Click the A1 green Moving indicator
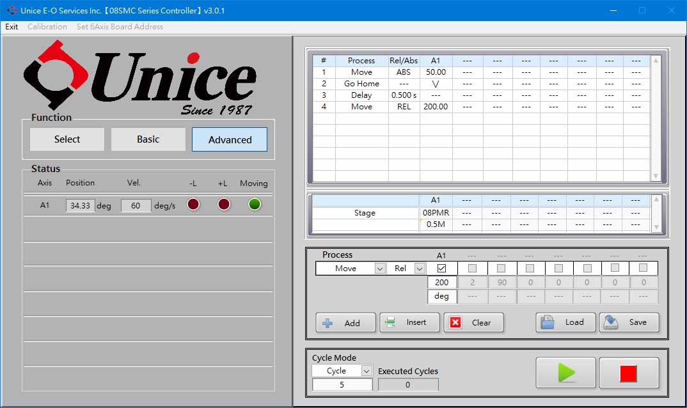 (x=255, y=204)
